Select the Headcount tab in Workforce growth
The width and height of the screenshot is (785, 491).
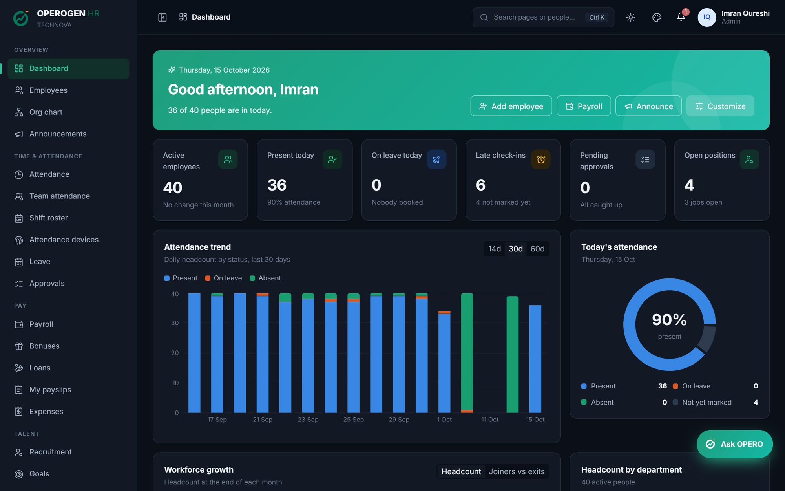click(x=461, y=471)
